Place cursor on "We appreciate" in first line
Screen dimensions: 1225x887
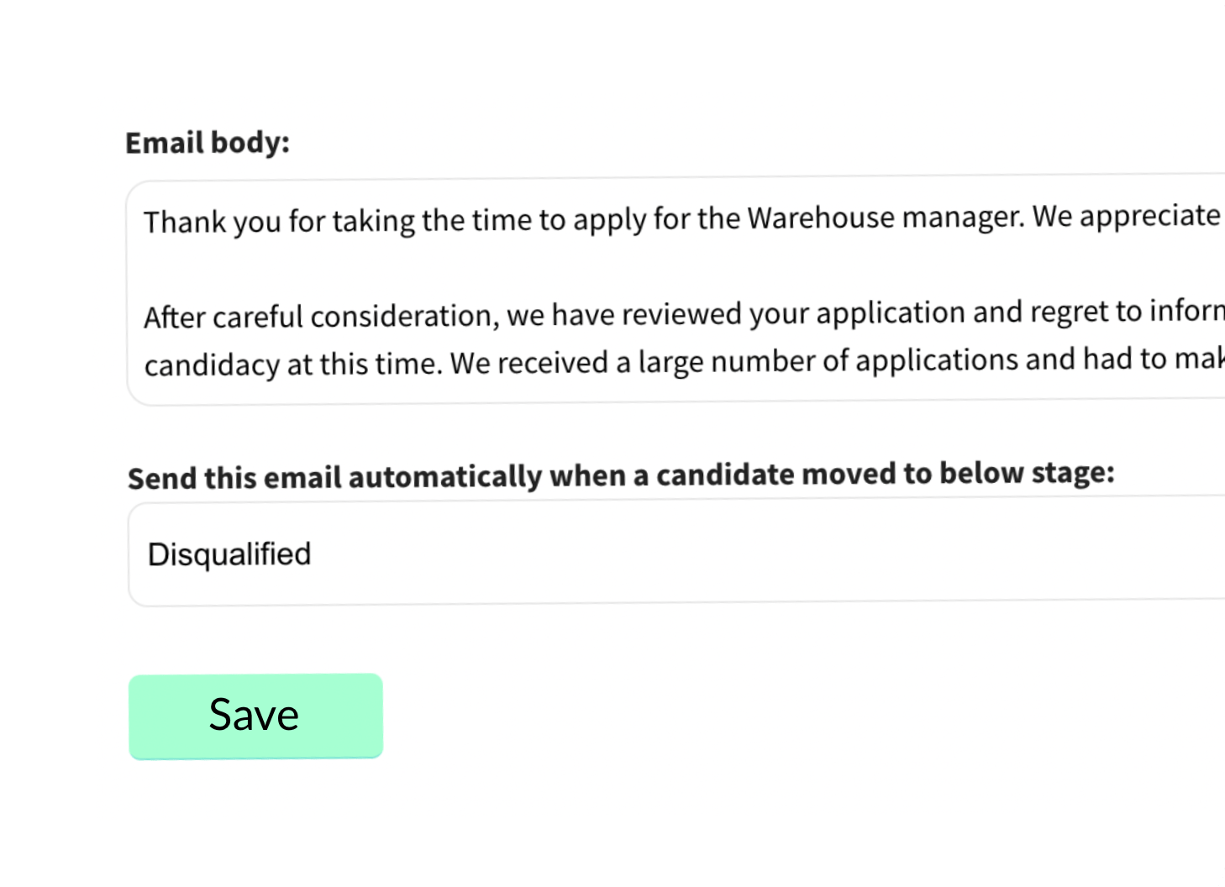click(1126, 216)
